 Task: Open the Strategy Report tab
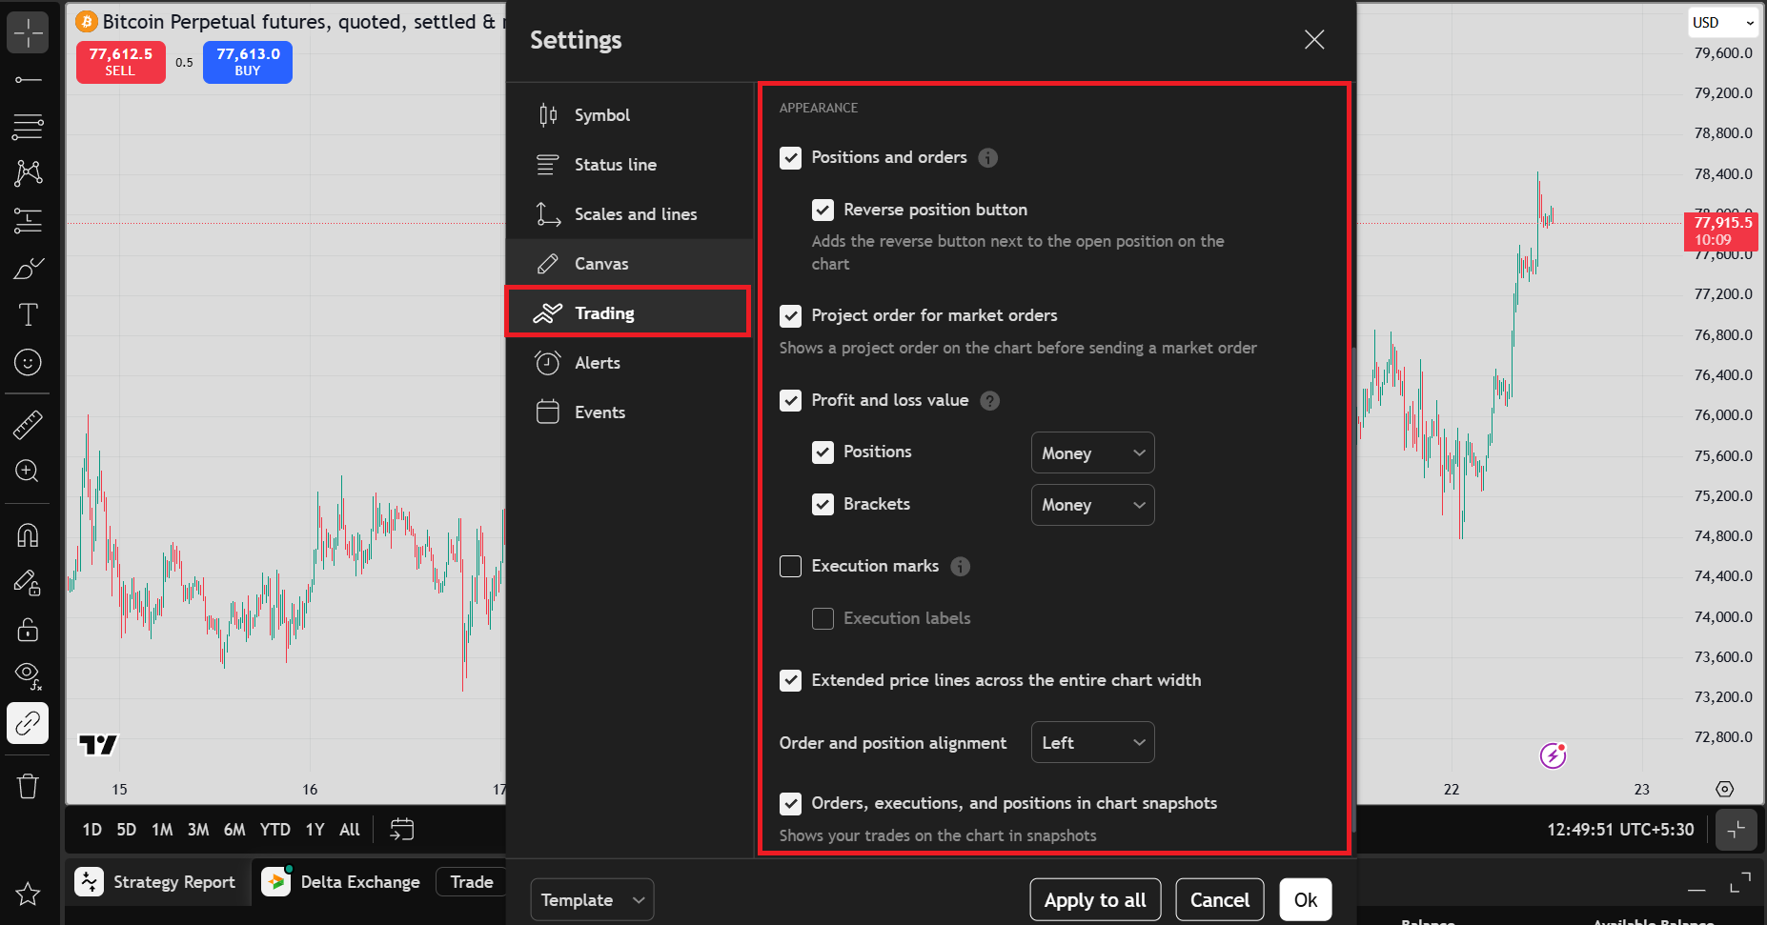point(158,882)
